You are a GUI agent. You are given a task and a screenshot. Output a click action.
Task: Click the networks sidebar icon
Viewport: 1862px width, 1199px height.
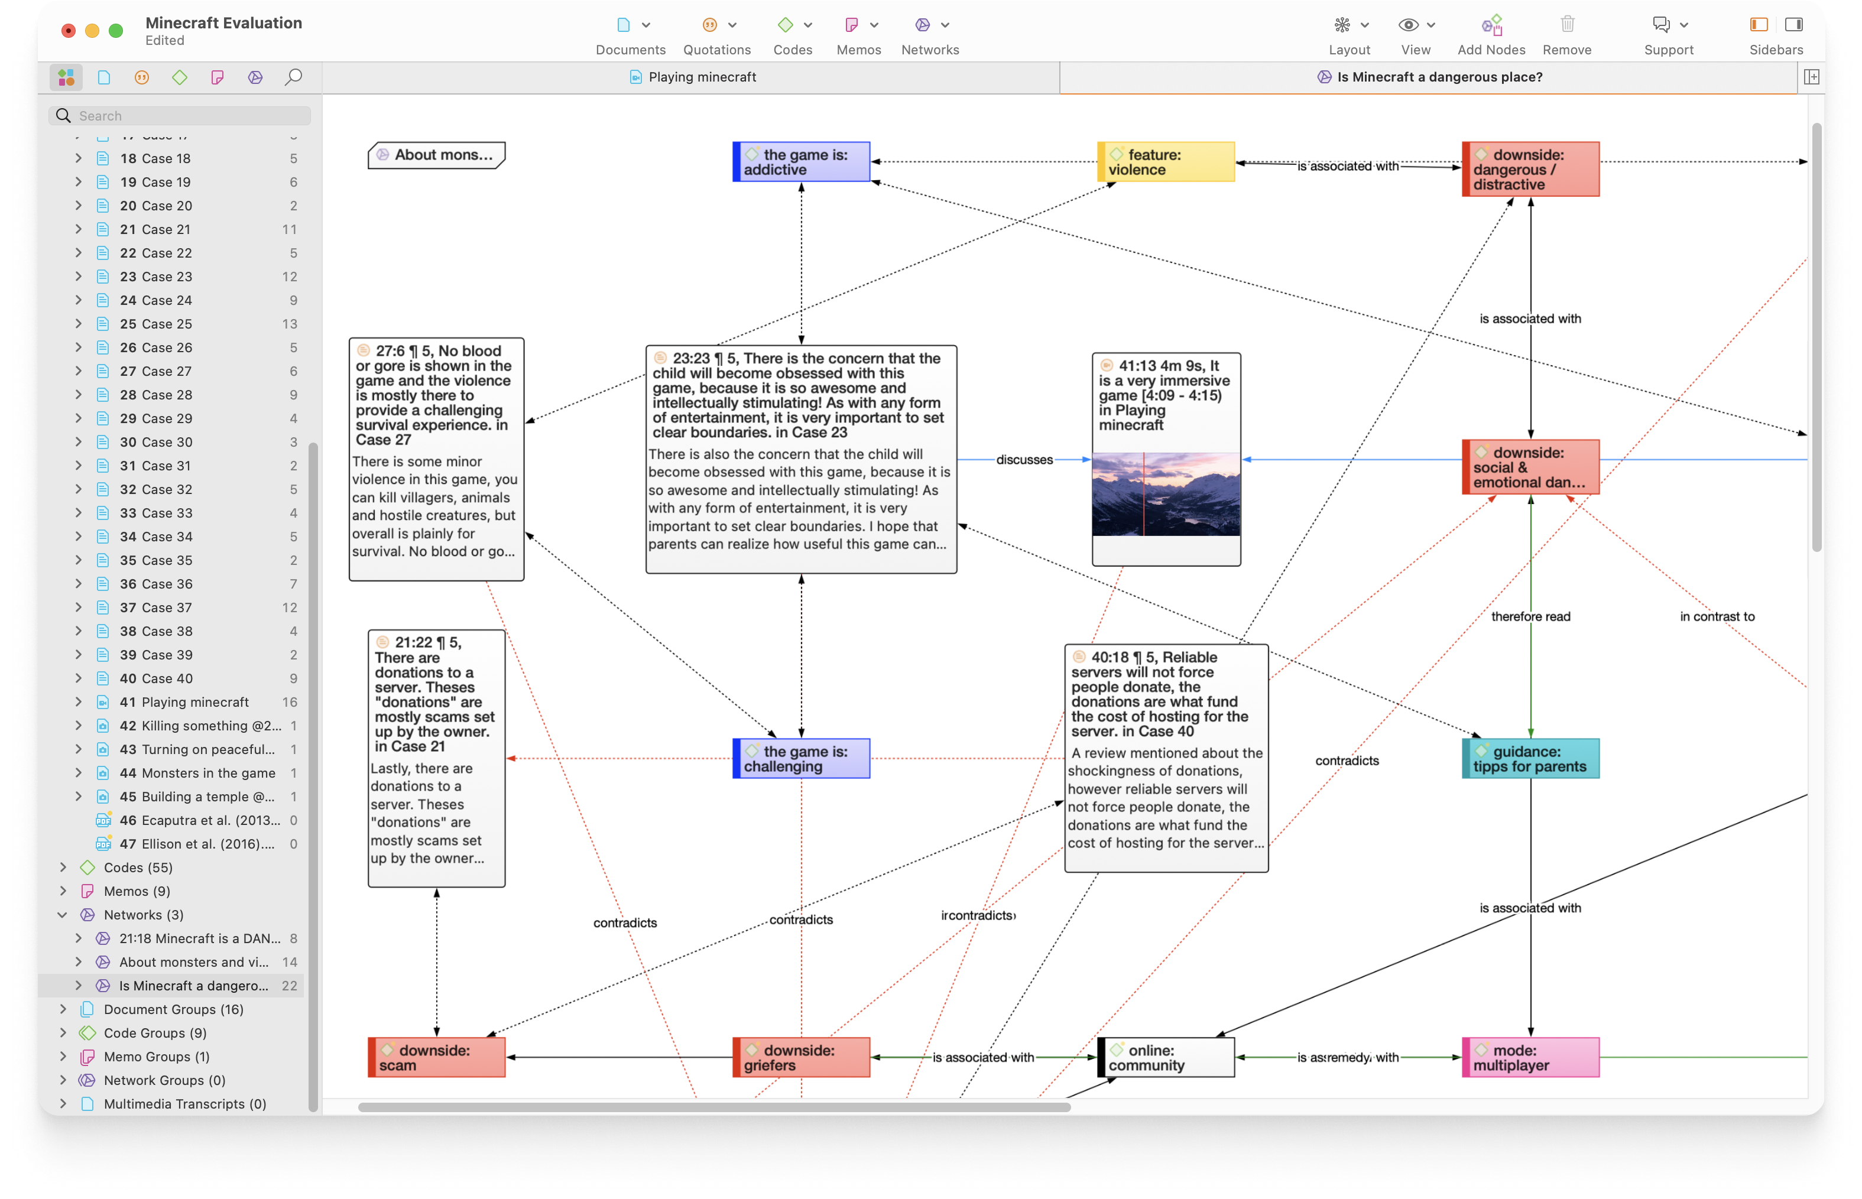255,77
